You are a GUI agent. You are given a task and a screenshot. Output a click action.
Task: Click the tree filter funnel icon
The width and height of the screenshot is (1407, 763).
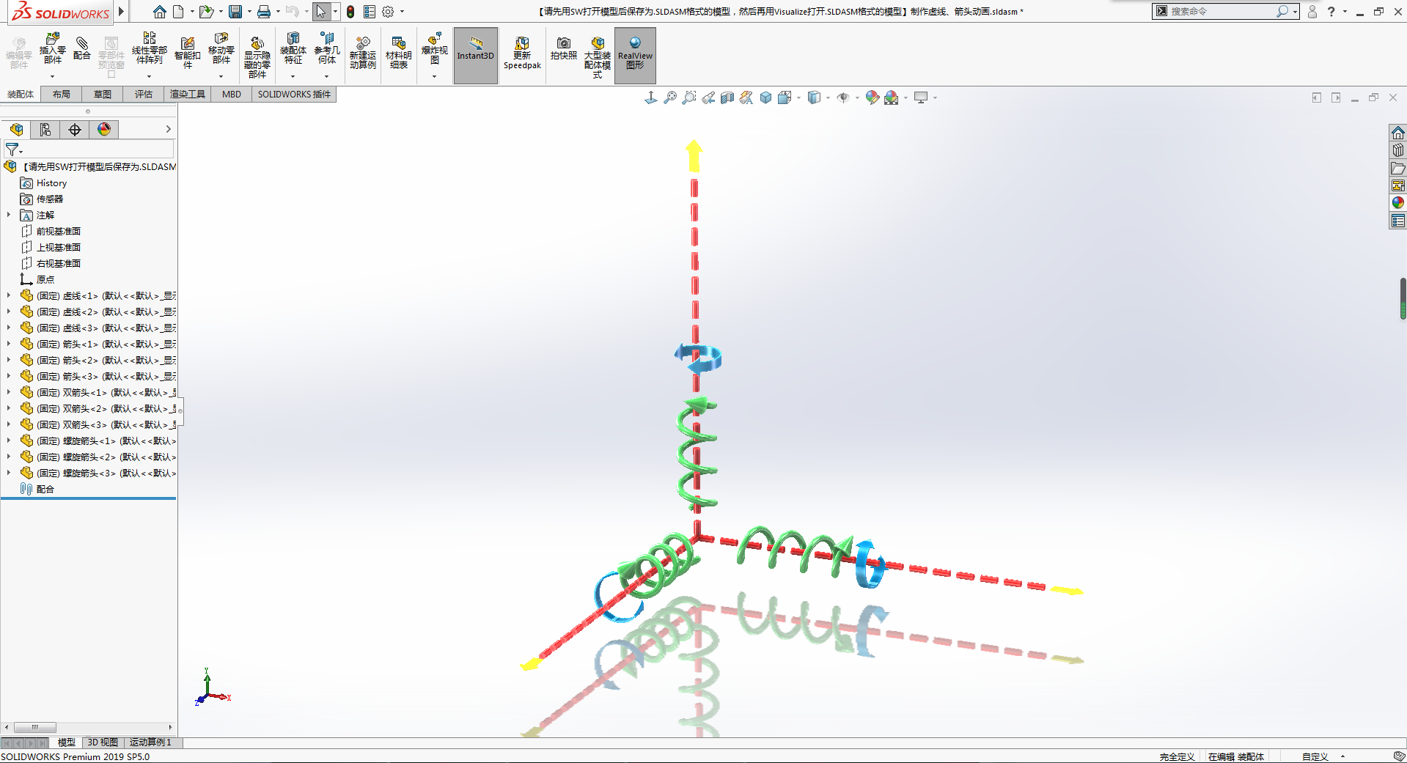(12, 150)
